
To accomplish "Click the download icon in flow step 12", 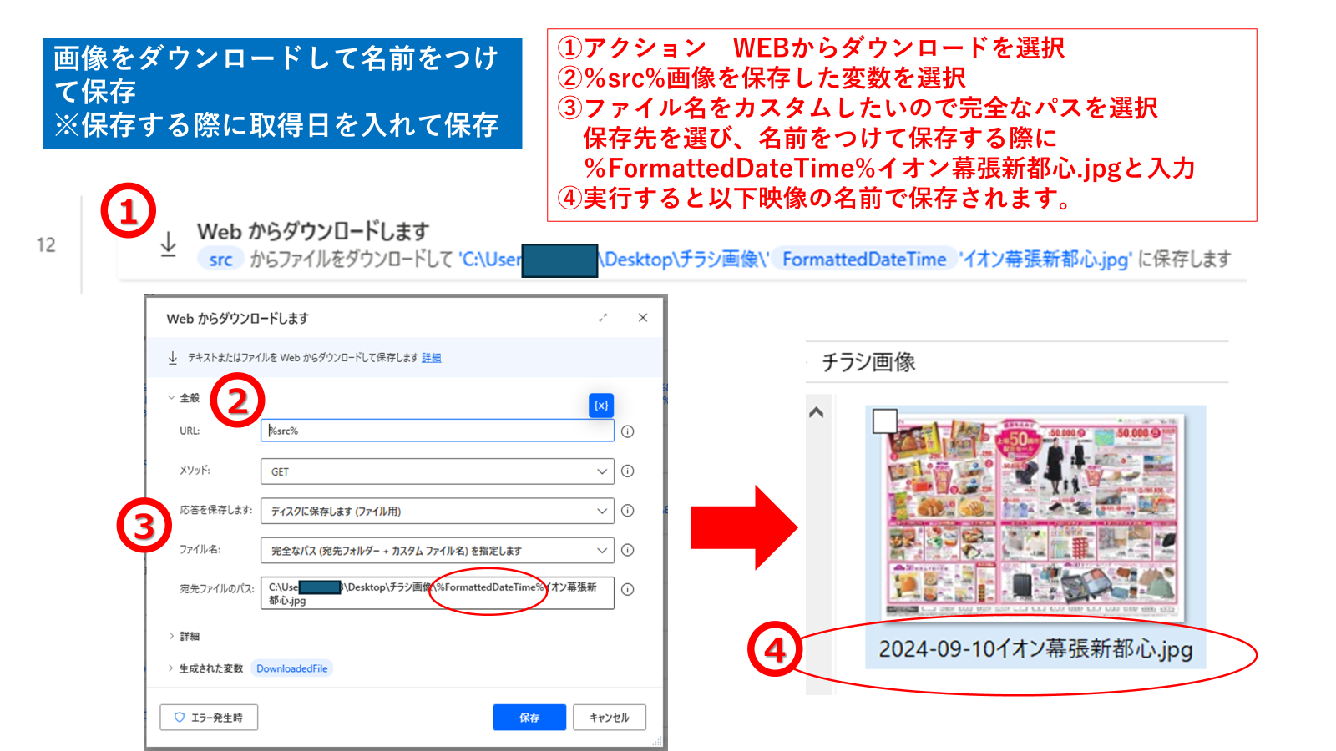I will click(x=168, y=244).
